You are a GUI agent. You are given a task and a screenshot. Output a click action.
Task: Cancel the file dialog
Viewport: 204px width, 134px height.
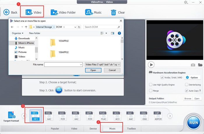point(112,70)
